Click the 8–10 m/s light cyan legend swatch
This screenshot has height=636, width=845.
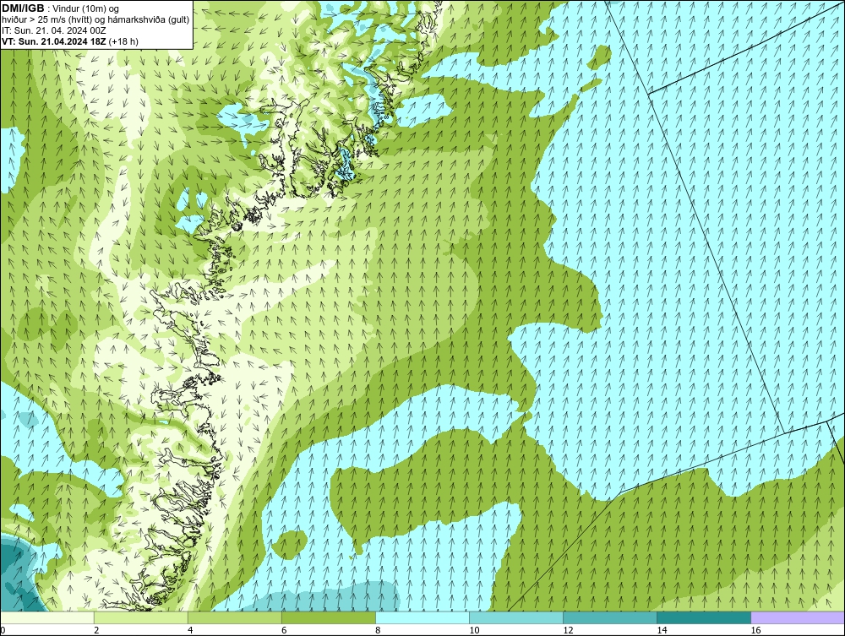point(422,617)
